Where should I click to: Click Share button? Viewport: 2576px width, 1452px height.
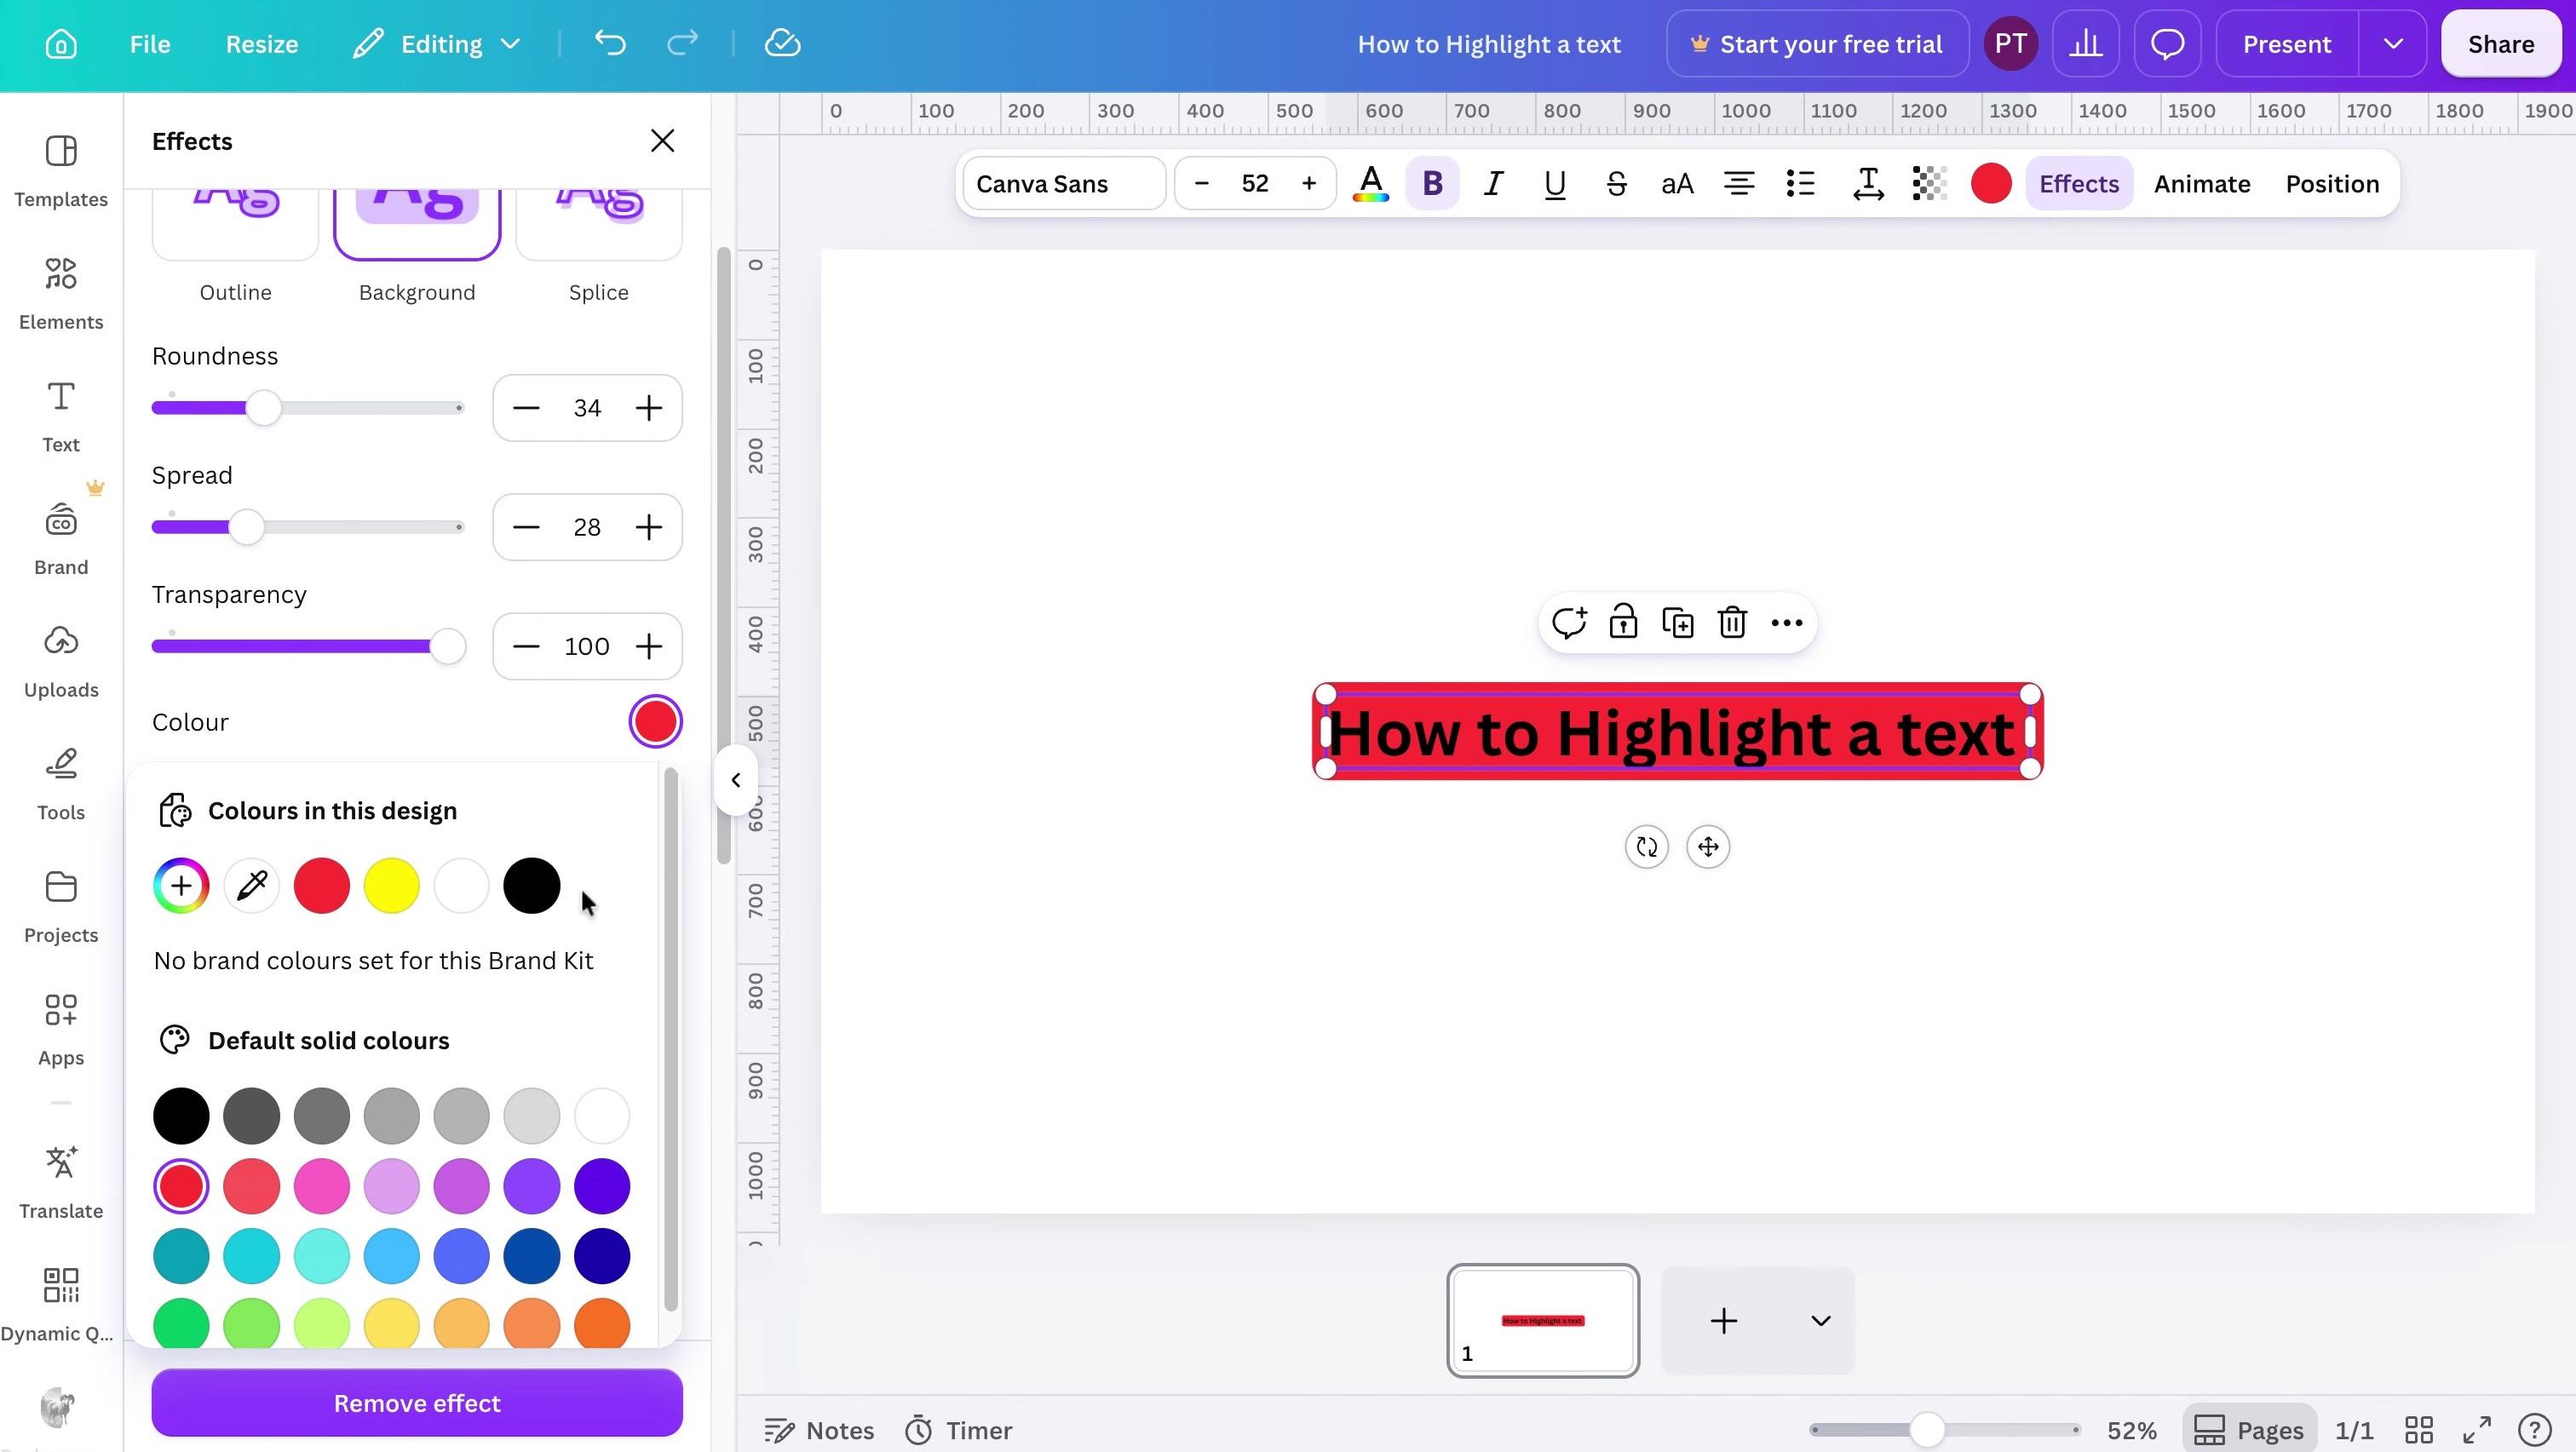(x=2500, y=44)
